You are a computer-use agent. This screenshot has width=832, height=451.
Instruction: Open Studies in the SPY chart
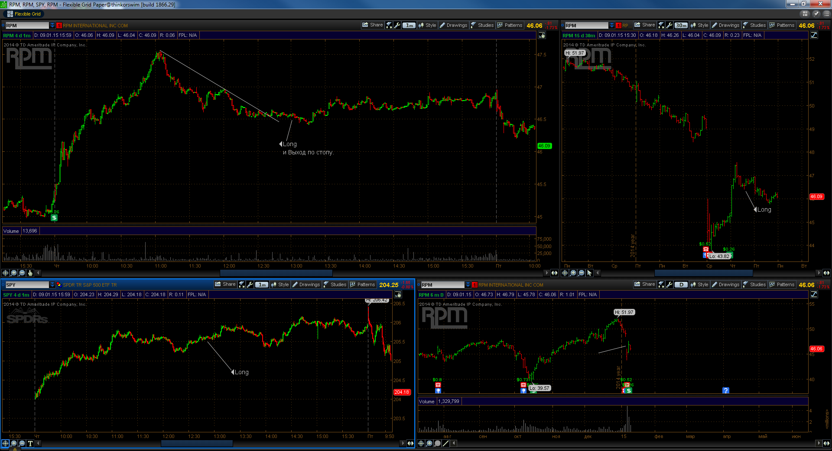[335, 284]
